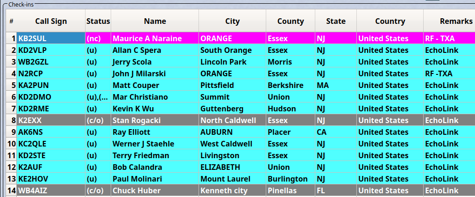Image resolution: width=475 pixels, height=197 pixels.
Task: Select row number 8 header
Action: [x=12, y=120]
